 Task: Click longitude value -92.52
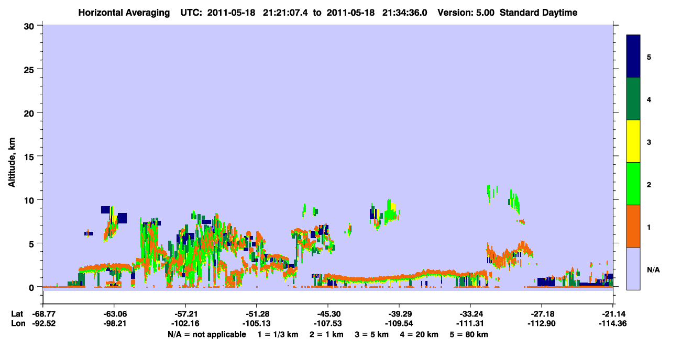(x=43, y=323)
